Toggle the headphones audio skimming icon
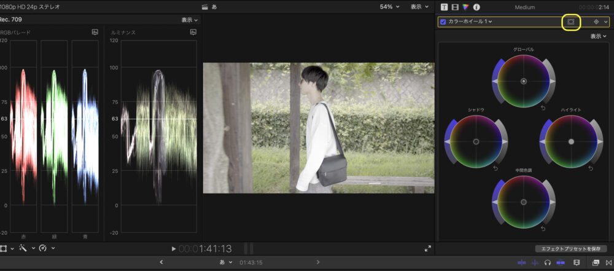This screenshot has width=614, height=271. (547, 262)
